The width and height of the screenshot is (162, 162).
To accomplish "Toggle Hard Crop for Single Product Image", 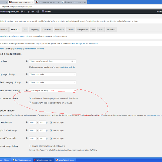I will pos(51,130).
